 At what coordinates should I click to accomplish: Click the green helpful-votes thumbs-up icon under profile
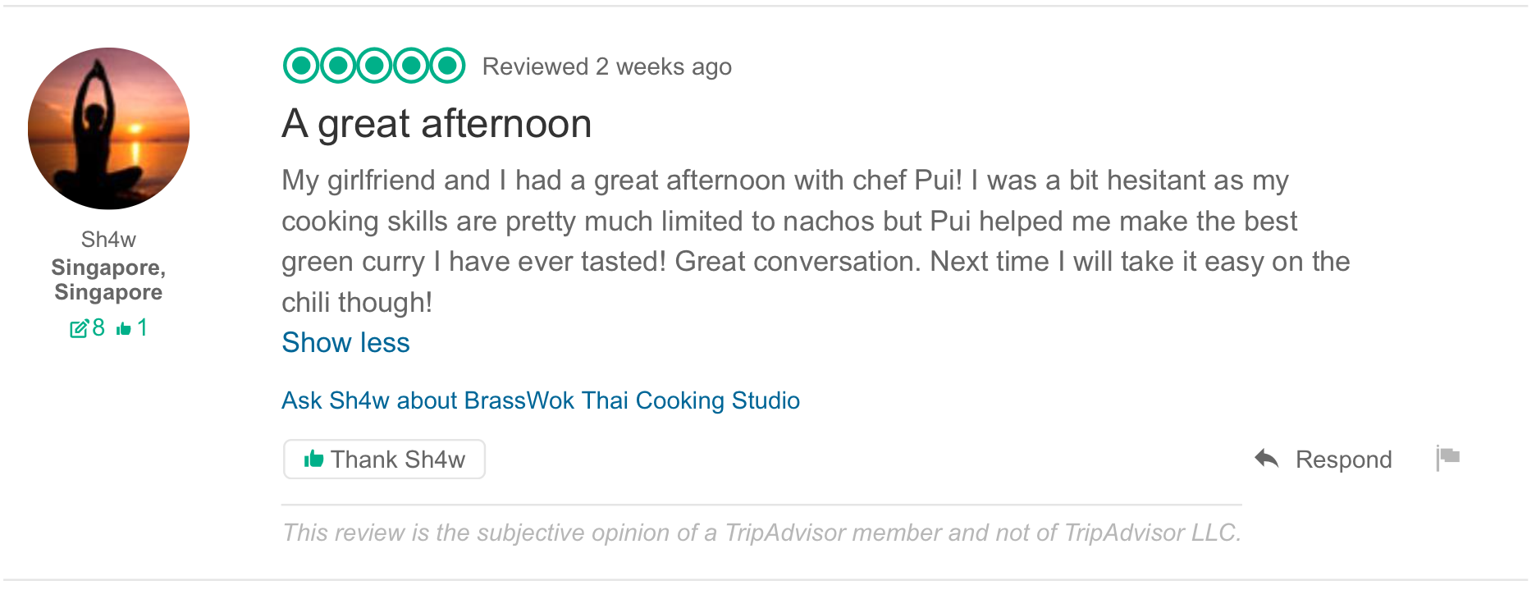click(124, 329)
